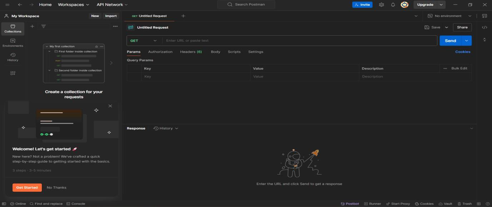Viewport: 492px width, 207px height.
Task: Click Start Proxy in status bar
Action: click(398, 204)
